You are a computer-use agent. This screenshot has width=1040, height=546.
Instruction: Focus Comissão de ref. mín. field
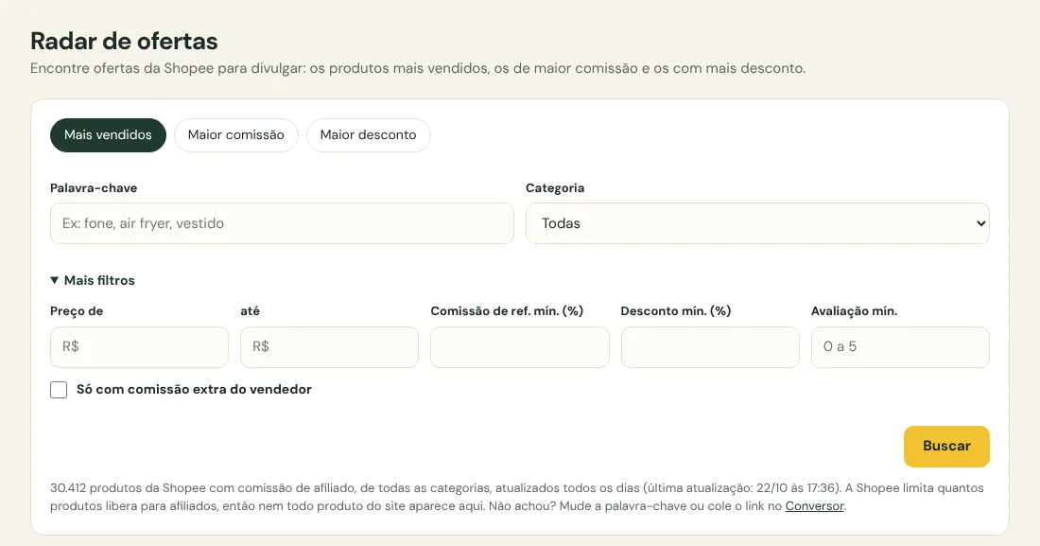tap(520, 346)
